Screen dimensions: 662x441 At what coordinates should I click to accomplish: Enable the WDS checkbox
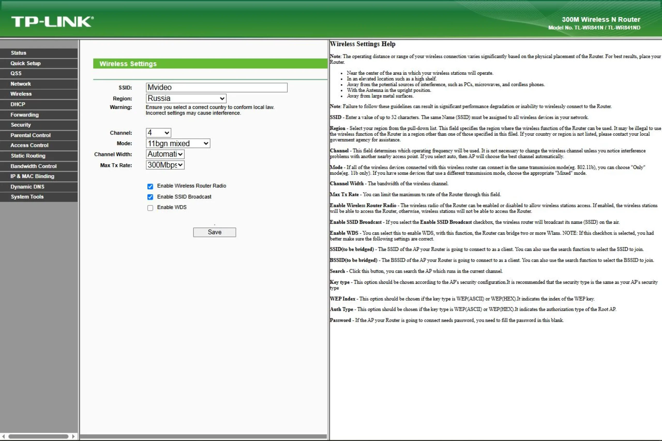tap(150, 208)
